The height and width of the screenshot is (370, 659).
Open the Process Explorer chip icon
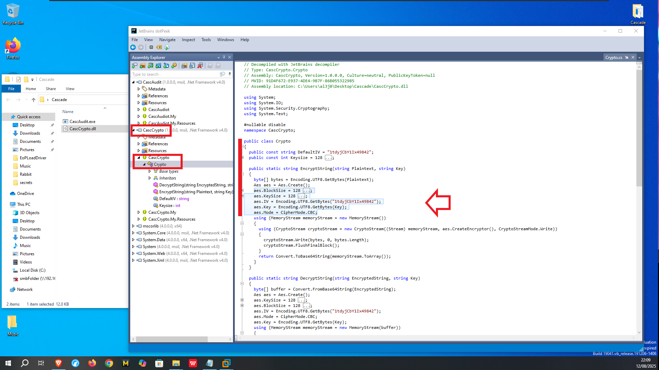(x=151, y=47)
